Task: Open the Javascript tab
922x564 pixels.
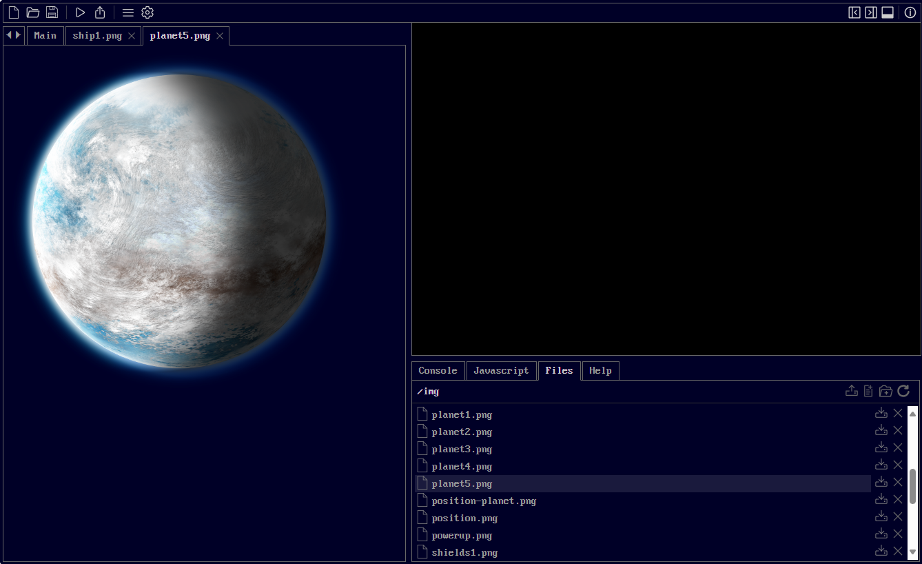Action: tap(502, 371)
